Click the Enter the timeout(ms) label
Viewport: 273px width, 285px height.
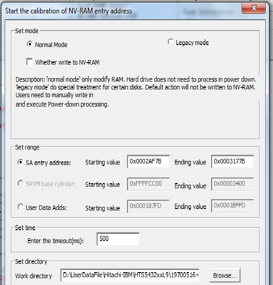coord(56,241)
